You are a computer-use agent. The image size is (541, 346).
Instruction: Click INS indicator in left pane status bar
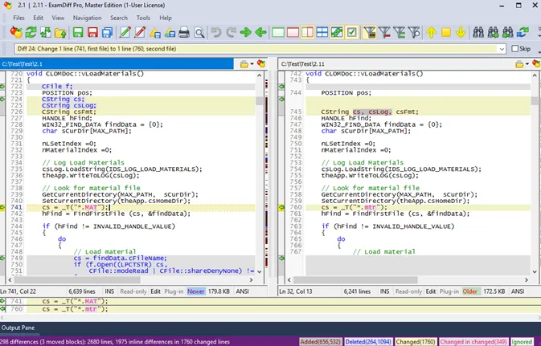pos(109,291)
